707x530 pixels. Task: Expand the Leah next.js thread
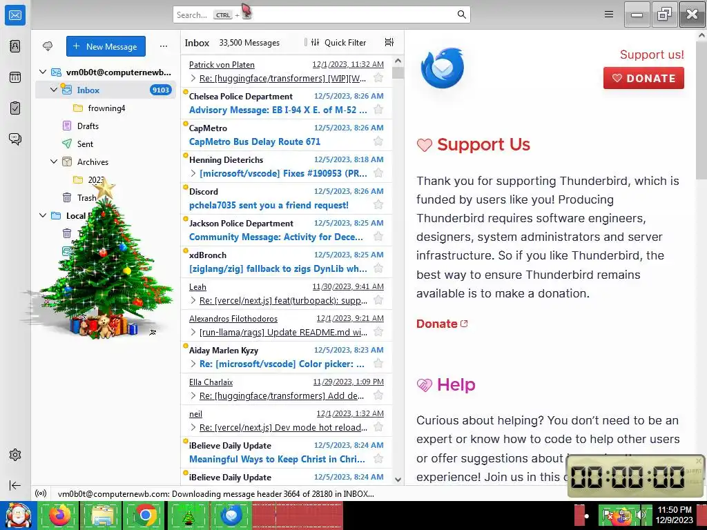pyautogui.click(x=193, y=301)
